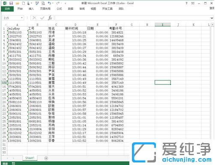
Task: Switch to the 视图 (View) ribbon tab
Action: coord(93,9)
